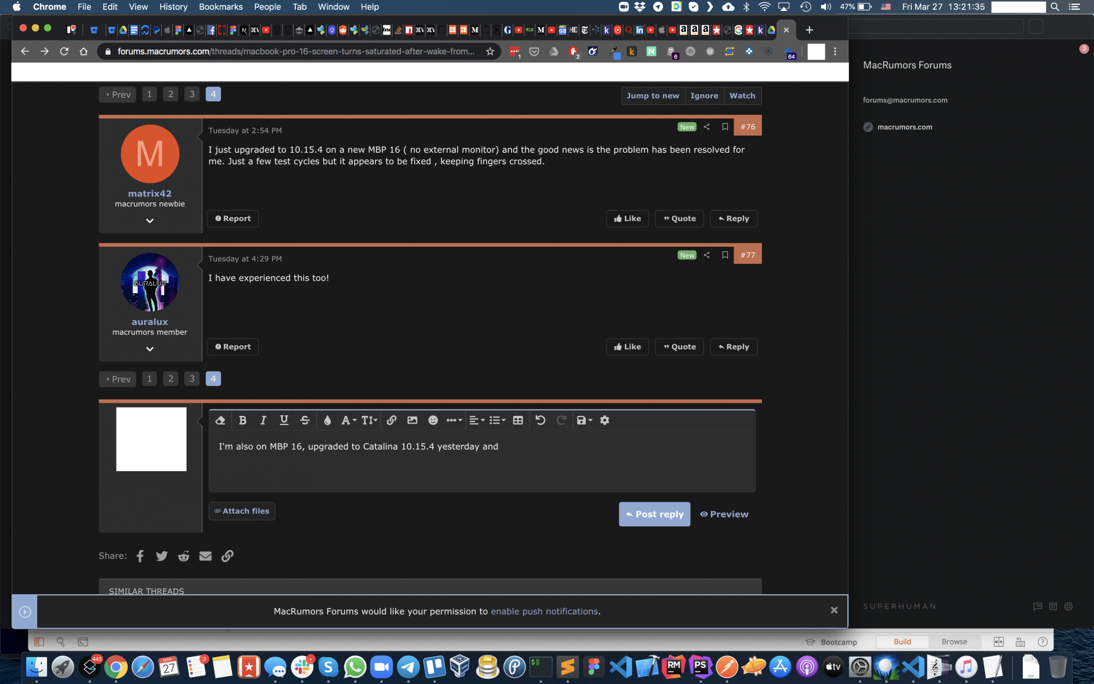Image resolution: width=1094 pixels, height=684 pixels.
Task: Toggle BB code mode gear icon
Action: 604,420
